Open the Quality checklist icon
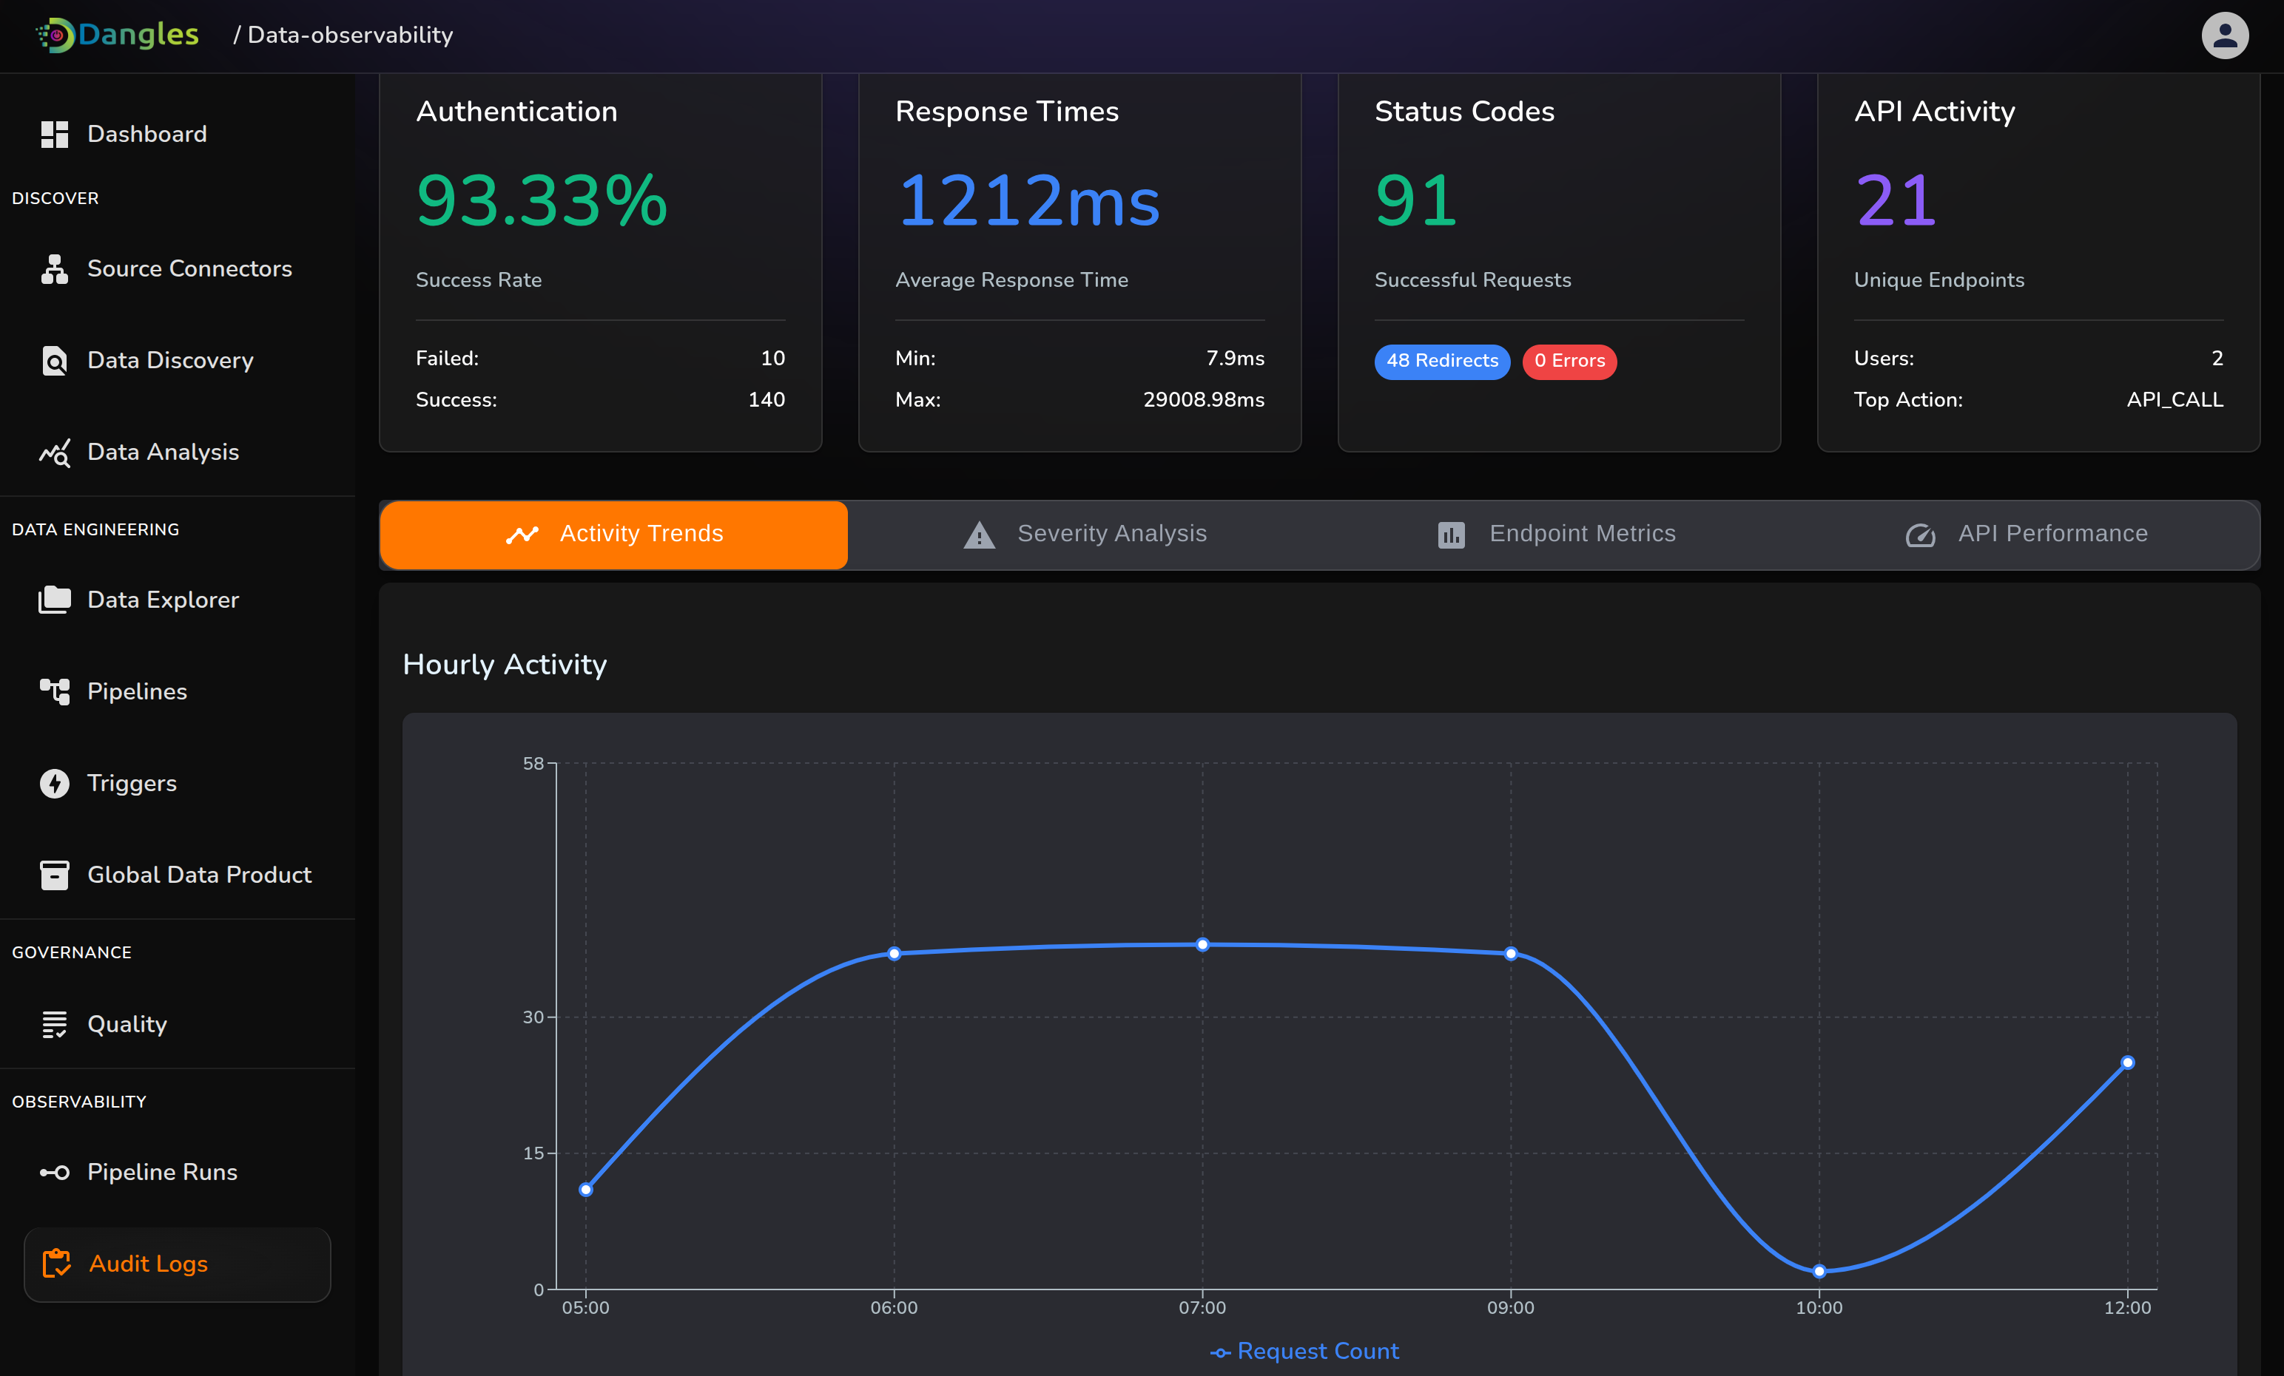The width and height of the screenshot is (2284, 1376). 54,1024
